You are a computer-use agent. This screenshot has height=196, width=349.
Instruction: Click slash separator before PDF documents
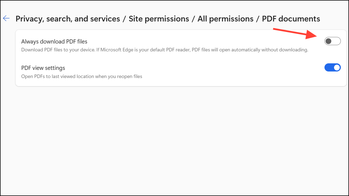[x=258, y=19]
